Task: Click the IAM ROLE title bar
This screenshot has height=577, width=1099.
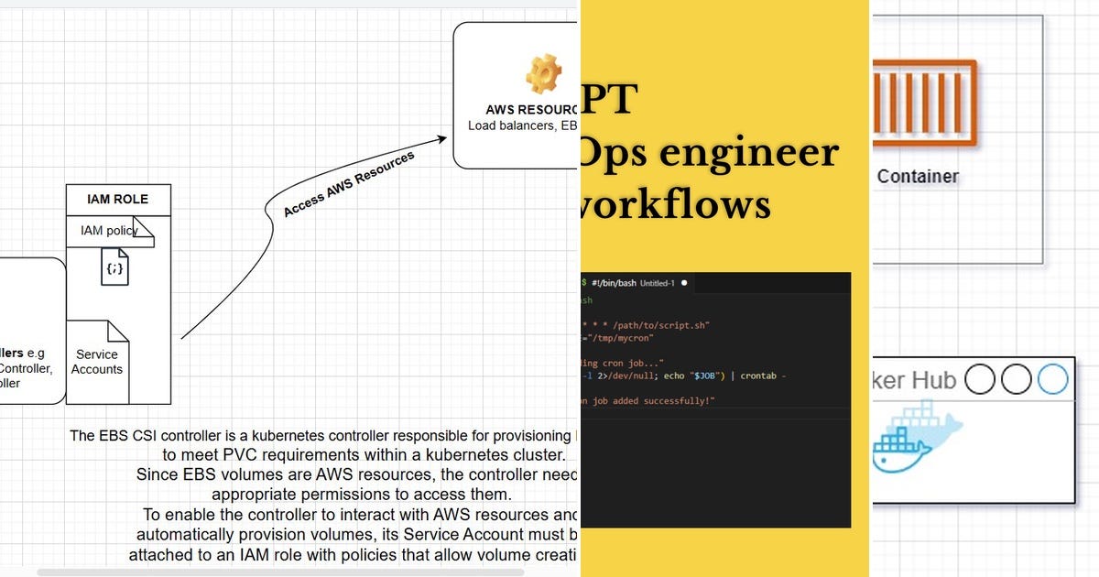Action: (117, 199)
